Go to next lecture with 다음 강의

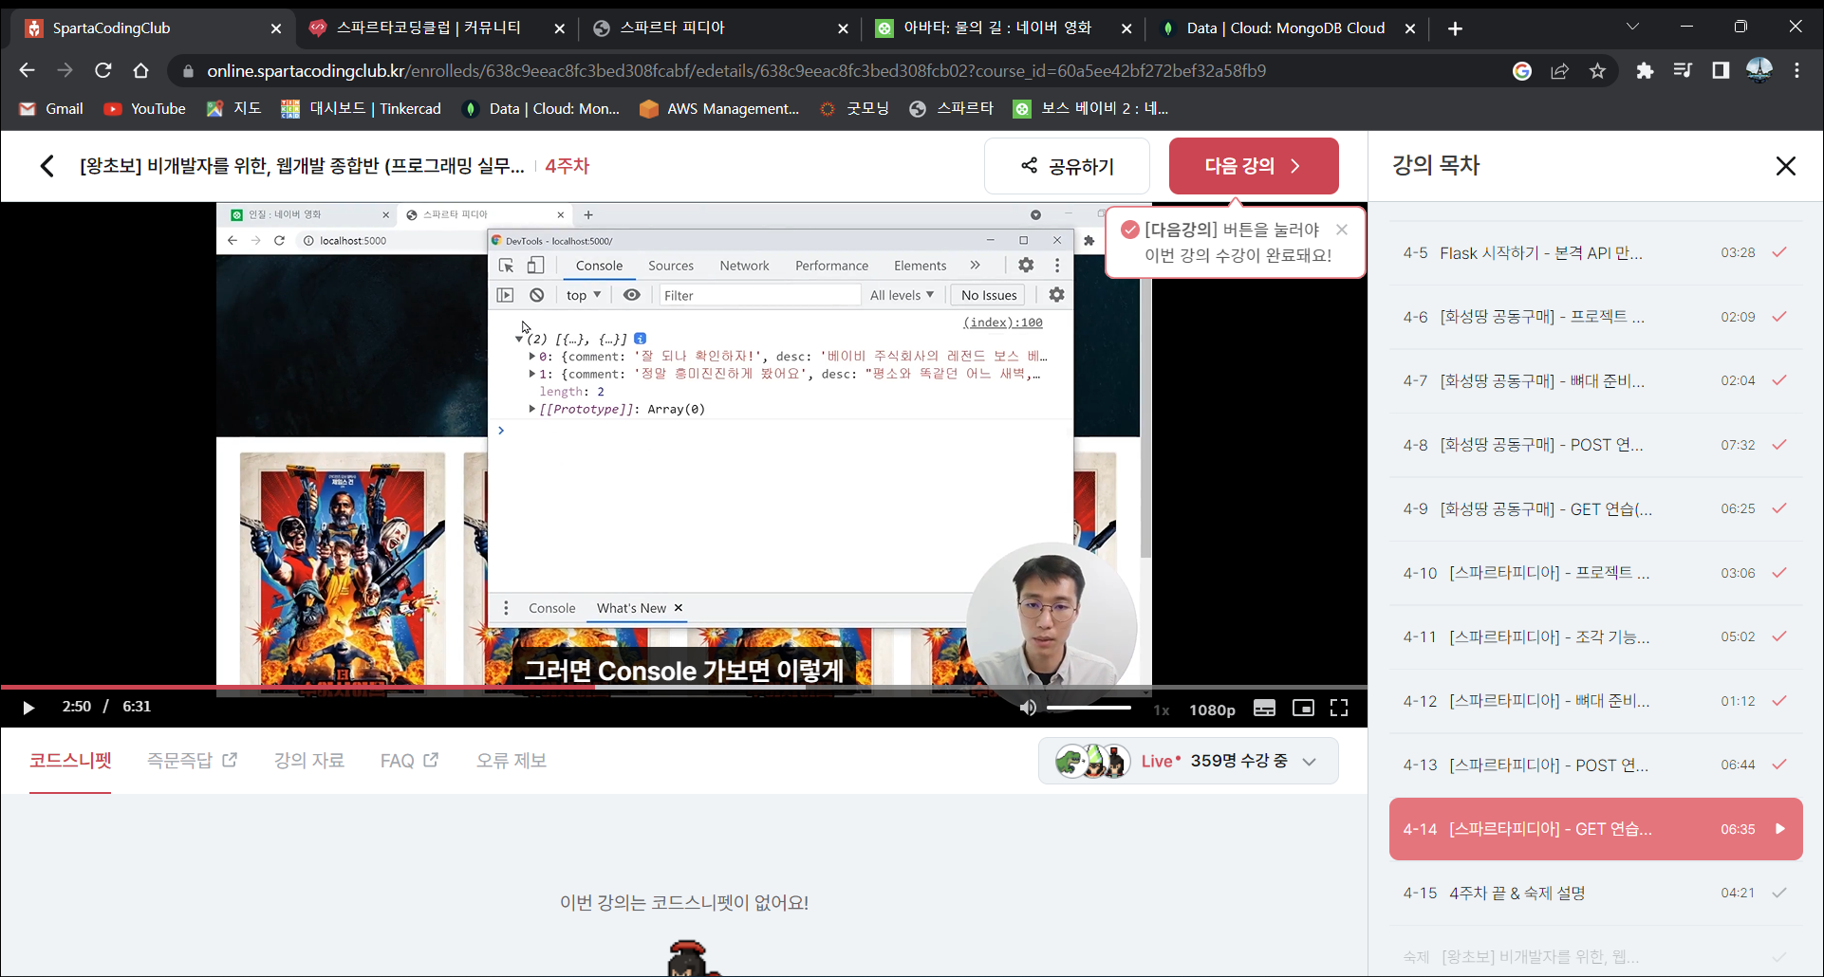[x=1254, y=166]
